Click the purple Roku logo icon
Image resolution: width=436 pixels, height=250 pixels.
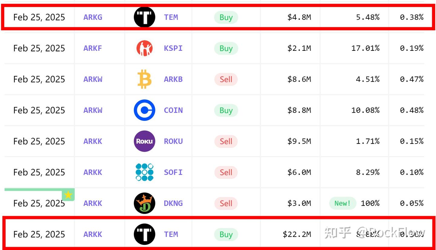click(x=144, y=141)
